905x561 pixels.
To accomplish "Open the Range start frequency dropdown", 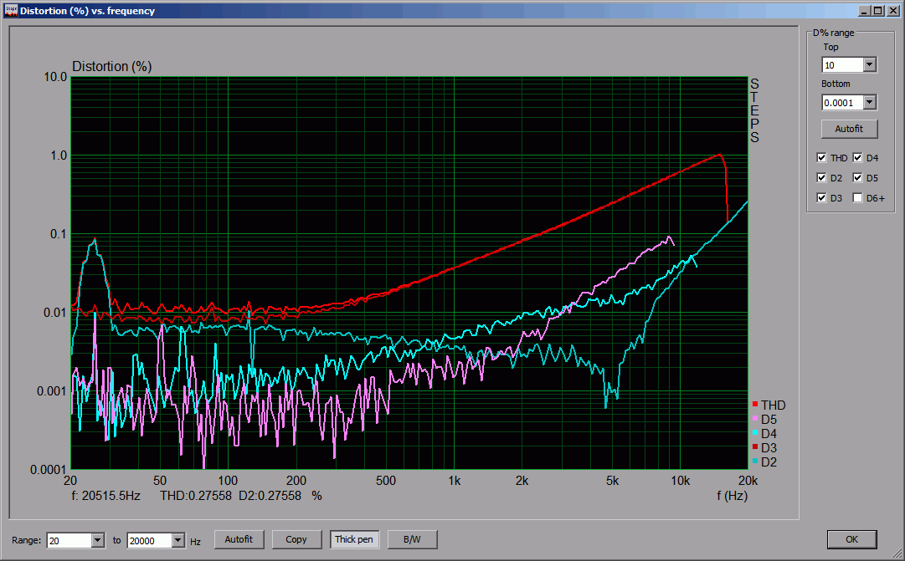I will (x=98, y=540).
